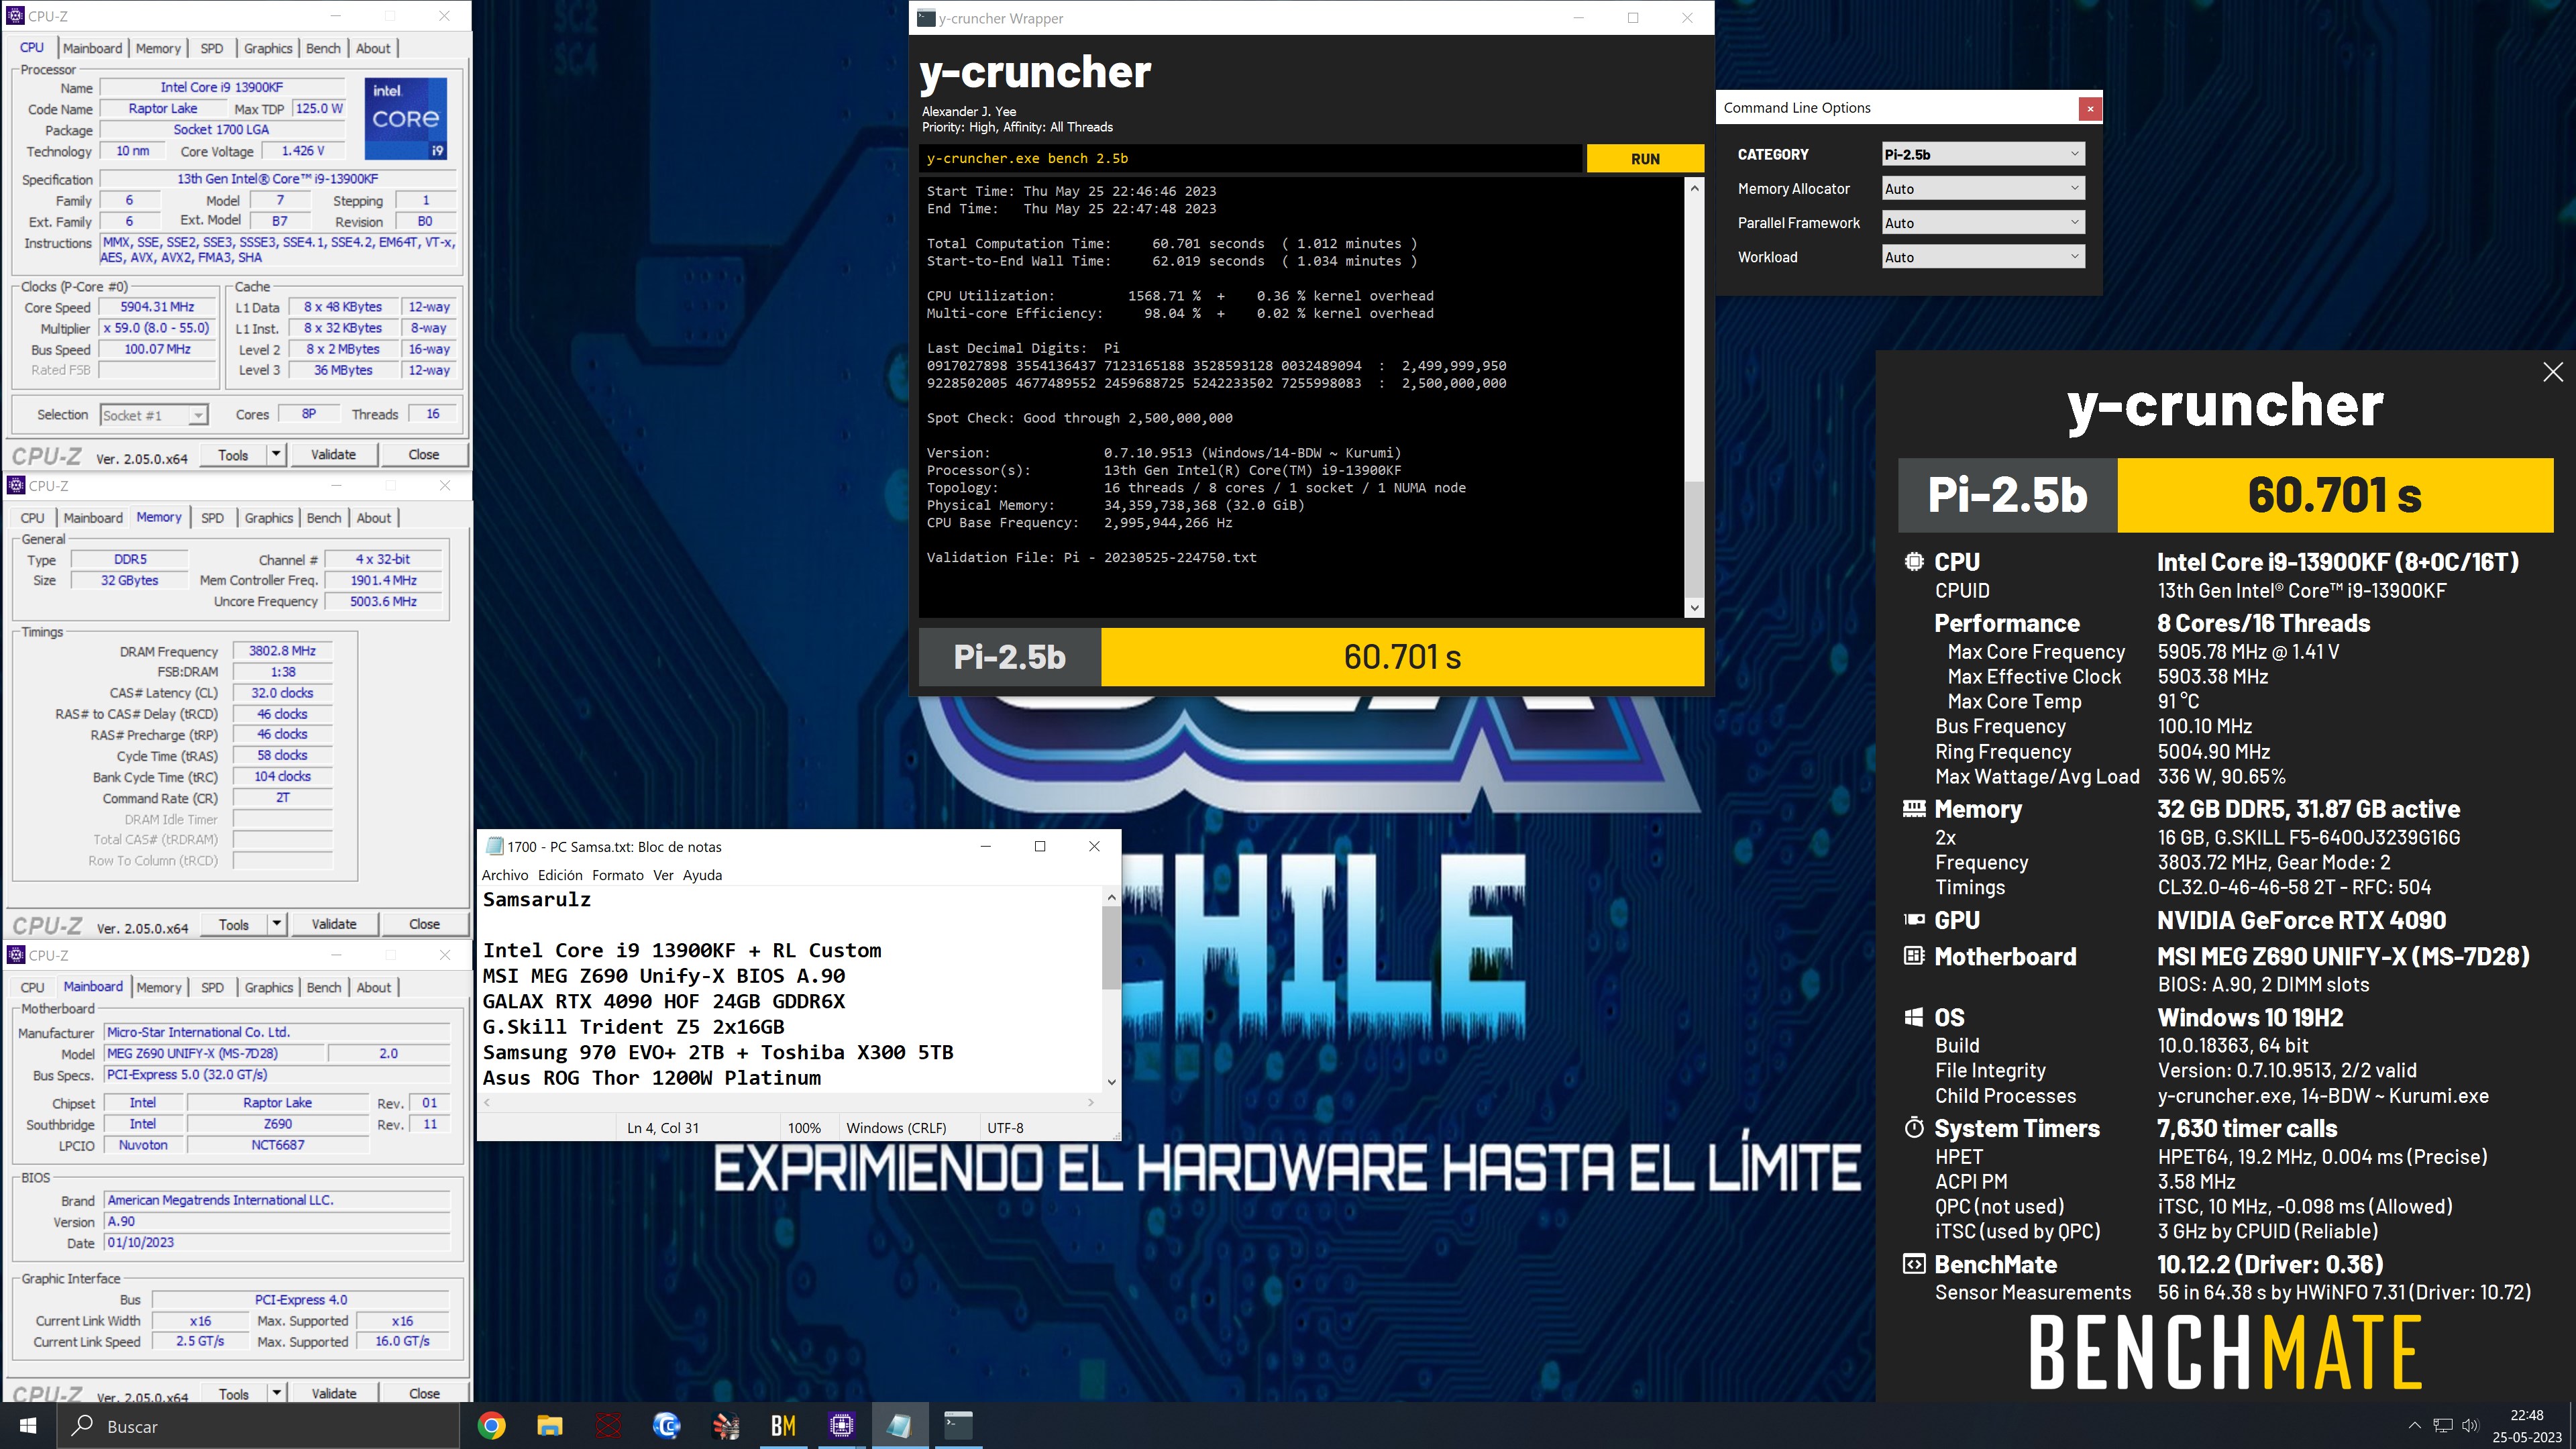Open network status tray icon

click(2443, 1425)
